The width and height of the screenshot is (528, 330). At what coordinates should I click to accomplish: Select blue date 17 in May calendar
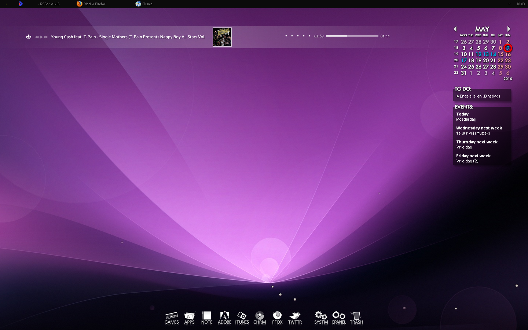tap(464, 60)
